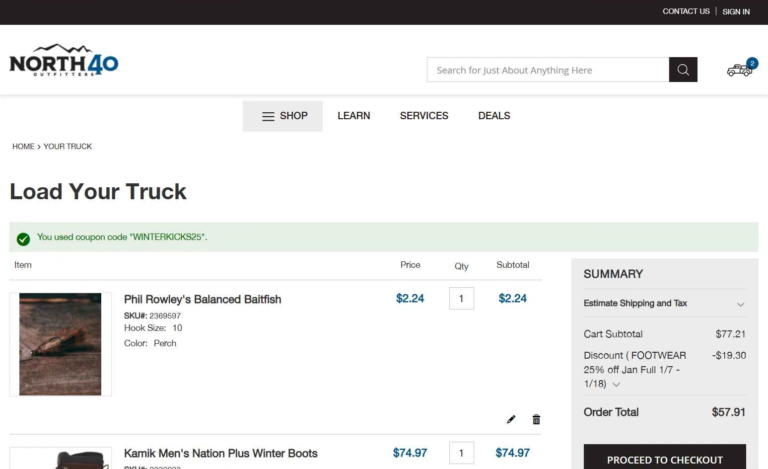Click the Load Your Truck heading

[98, 192]
